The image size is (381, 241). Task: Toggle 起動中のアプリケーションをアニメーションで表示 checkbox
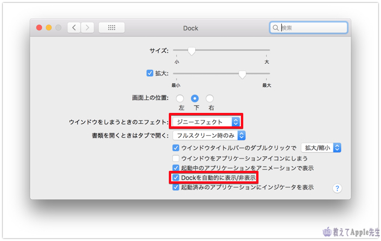tap(176, 168)
